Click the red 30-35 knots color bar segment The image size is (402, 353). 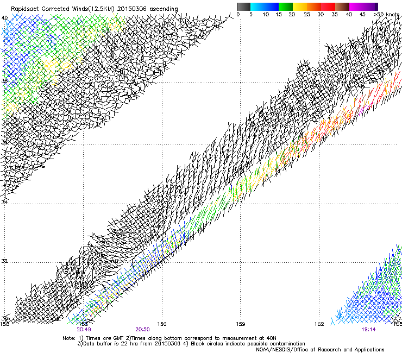[x=328, y=7]
